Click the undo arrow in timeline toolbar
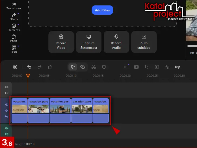The height and width of the screenshot is (148, 197). (x=29, y=67)
